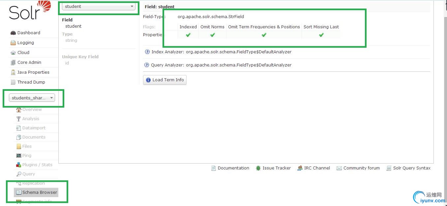Click the Community forum envelope icon
This screenshot has width=447, height=206.
tap(339, 168)
